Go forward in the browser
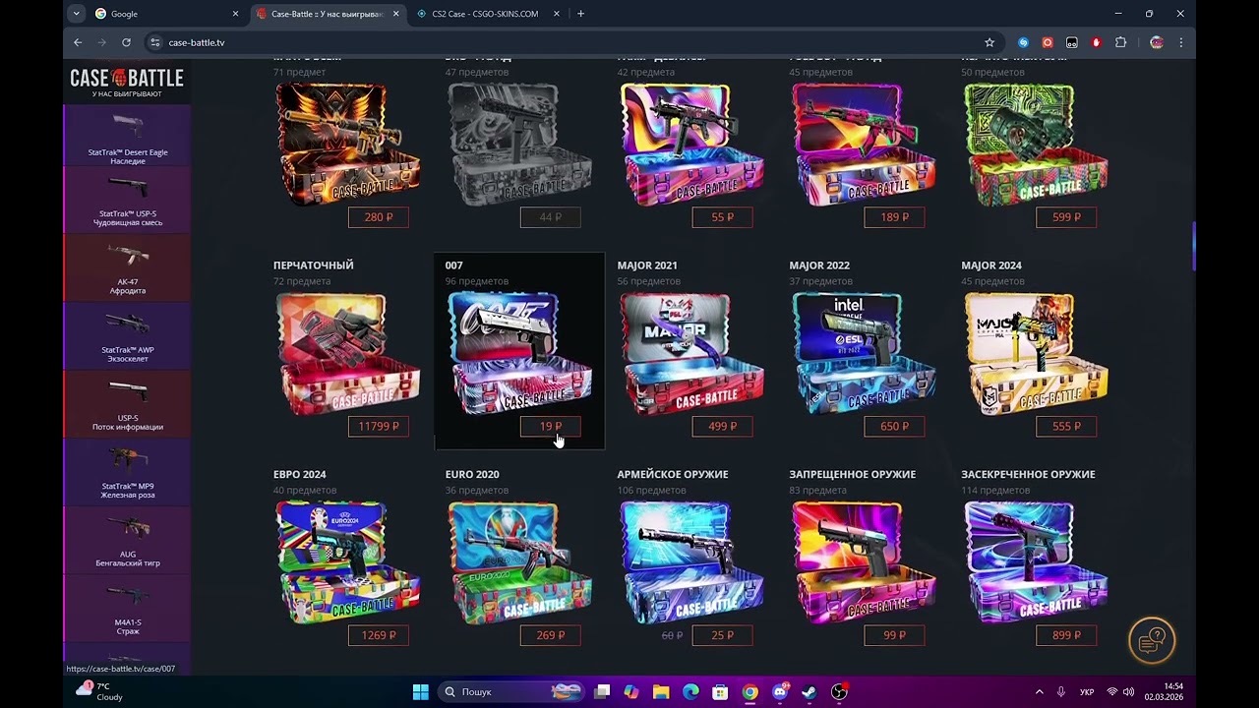 click(102, 42)
